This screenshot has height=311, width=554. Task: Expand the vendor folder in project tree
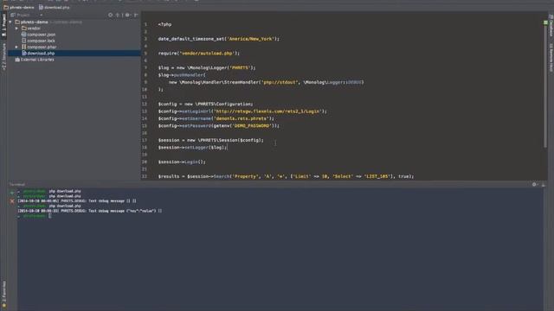pos(16,29)
